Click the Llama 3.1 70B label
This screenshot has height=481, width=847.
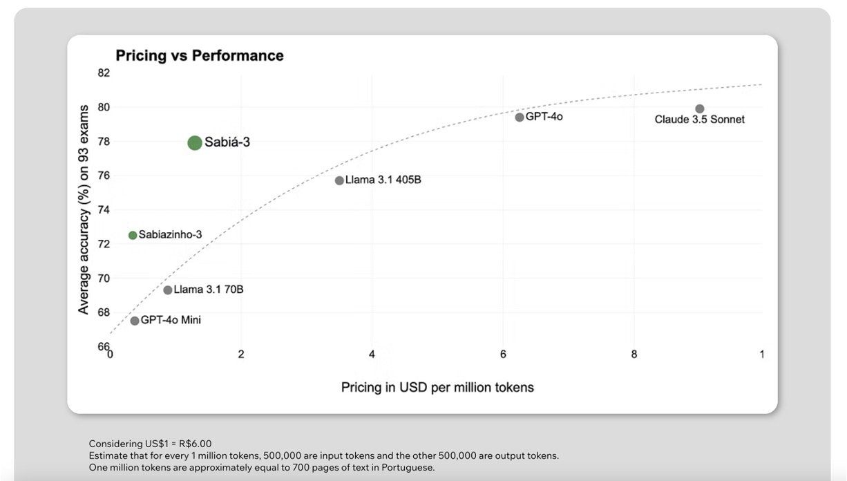(209, 290)
